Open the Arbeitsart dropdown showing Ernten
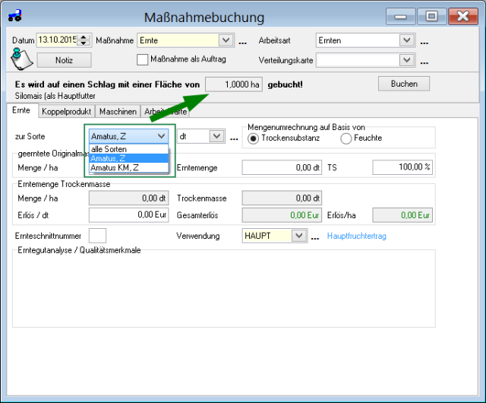The height and width of the screenshot is (403, 486). [406, 40]
